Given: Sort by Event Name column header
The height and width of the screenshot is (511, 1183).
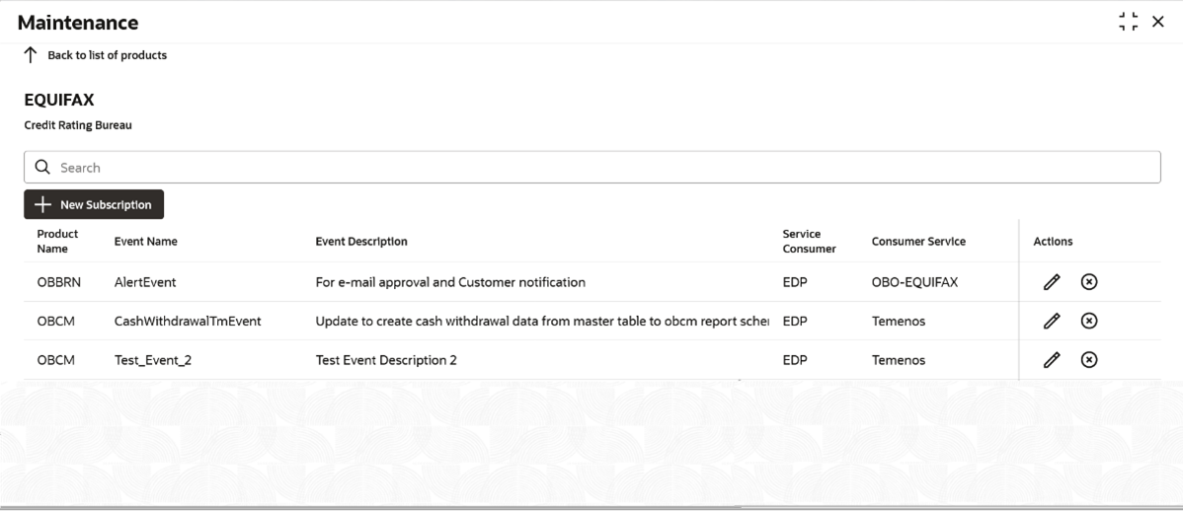Looking at the screenshot, I should (x=145, y=241).
